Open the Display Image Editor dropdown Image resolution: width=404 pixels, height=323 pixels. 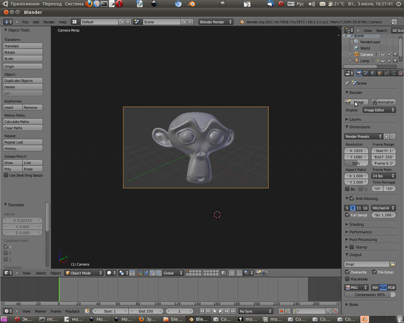(379, 110)
